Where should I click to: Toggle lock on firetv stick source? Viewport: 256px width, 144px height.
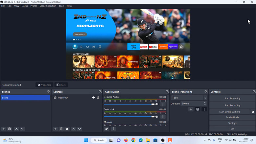(98, 98)
